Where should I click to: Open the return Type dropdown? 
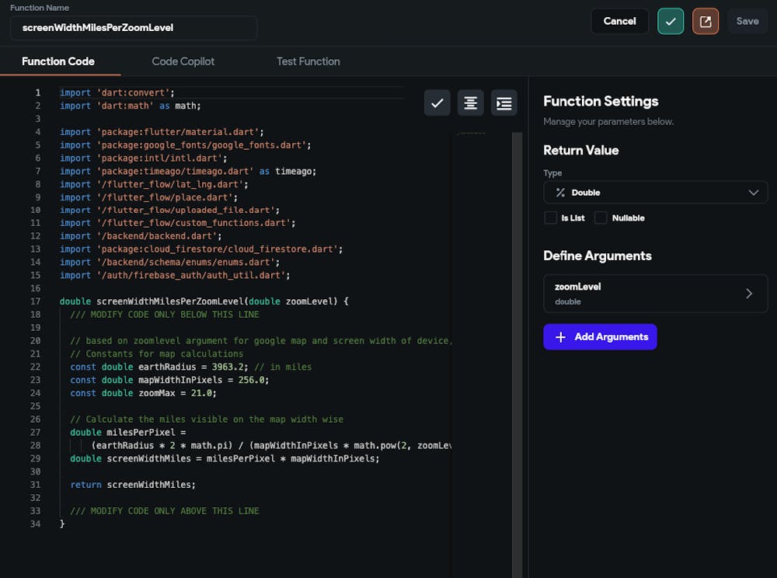[x=655, y=193]
